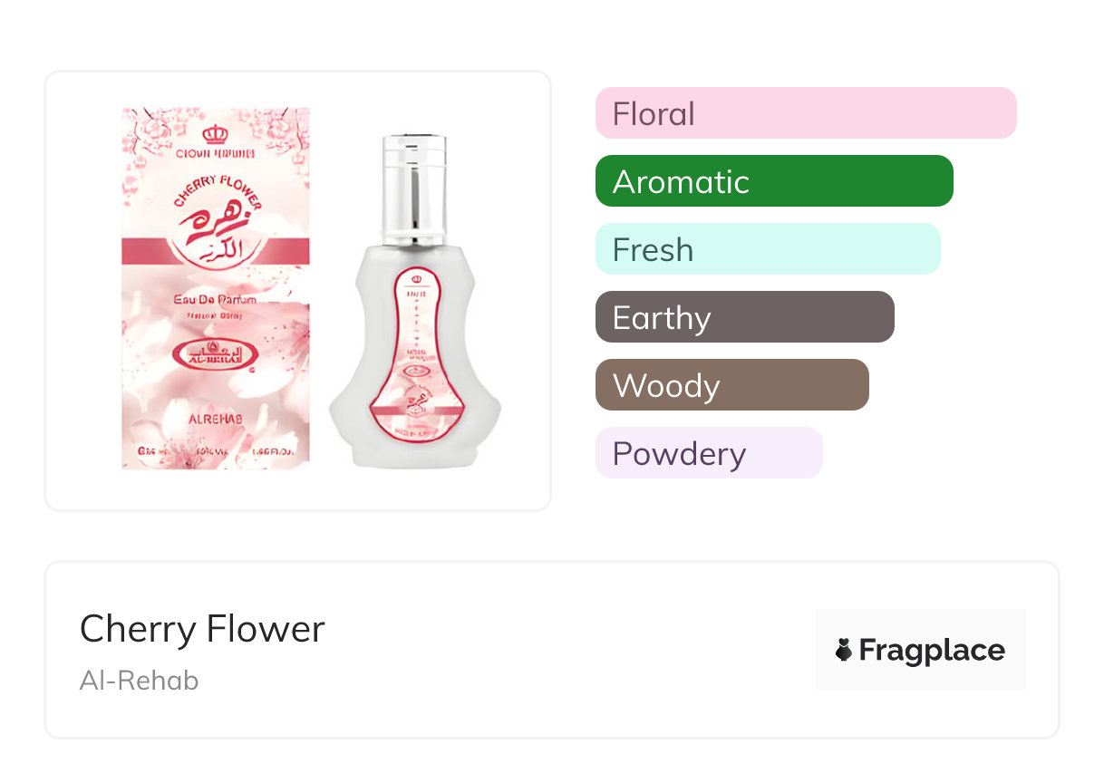The width and height of the screenshot is (1104, 783).
Task: Click the "Eau De Parfum" text on box
Action: tap(216, 299)
